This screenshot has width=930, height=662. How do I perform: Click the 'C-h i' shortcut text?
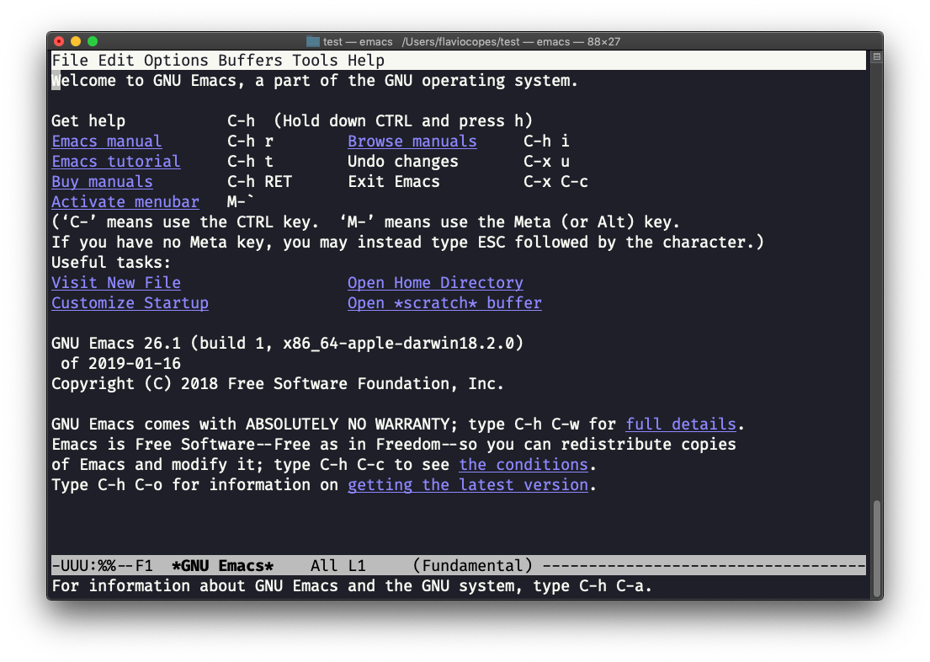547,141
